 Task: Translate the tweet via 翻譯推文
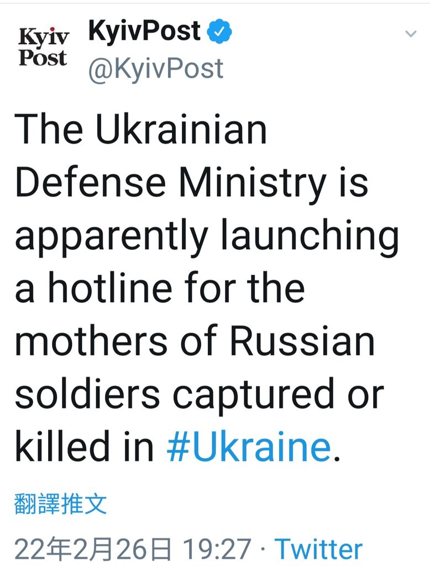60,504
